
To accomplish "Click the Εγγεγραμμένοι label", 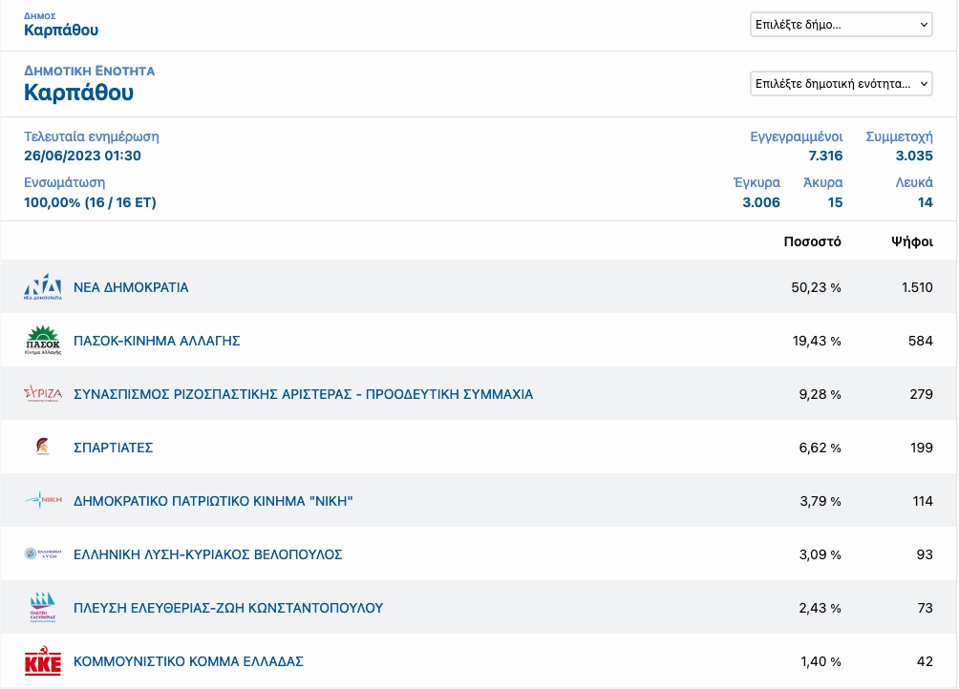I will [797, 136].
